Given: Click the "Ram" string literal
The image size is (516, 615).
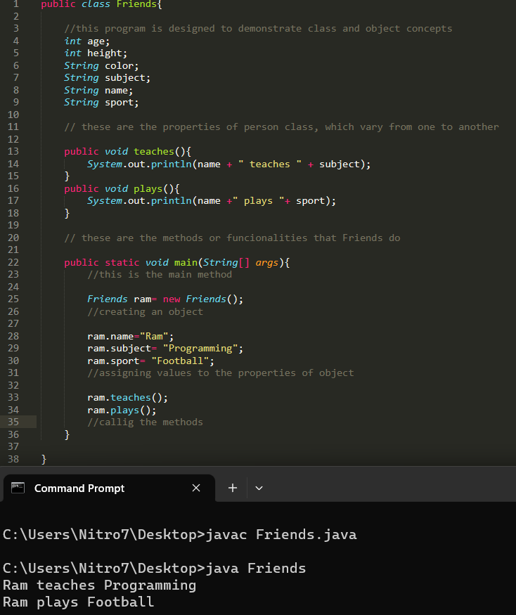Looking at the screenshot, I should click(154, 336).
